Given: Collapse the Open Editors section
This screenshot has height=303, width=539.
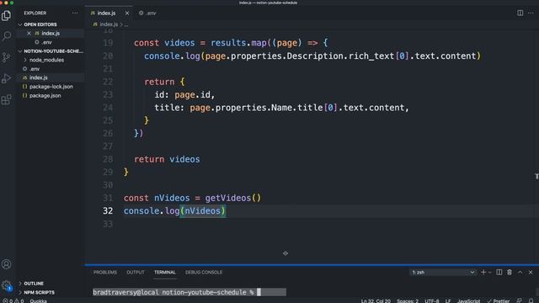Looking at the screenshot, I should coord(51,24).
